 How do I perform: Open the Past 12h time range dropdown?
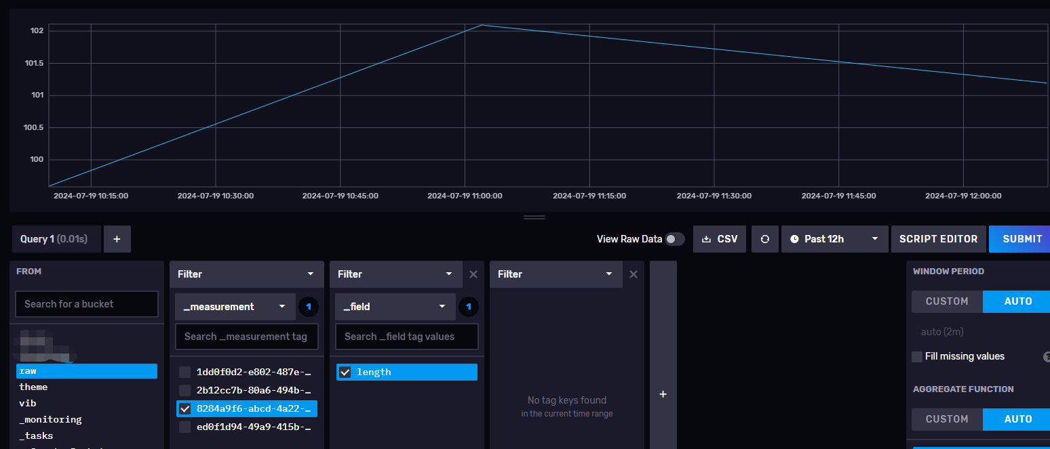point(834,239)
